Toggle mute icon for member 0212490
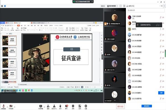Image resolution: width=166 pixels, height=110 pixels. click(x=160, y=70)
